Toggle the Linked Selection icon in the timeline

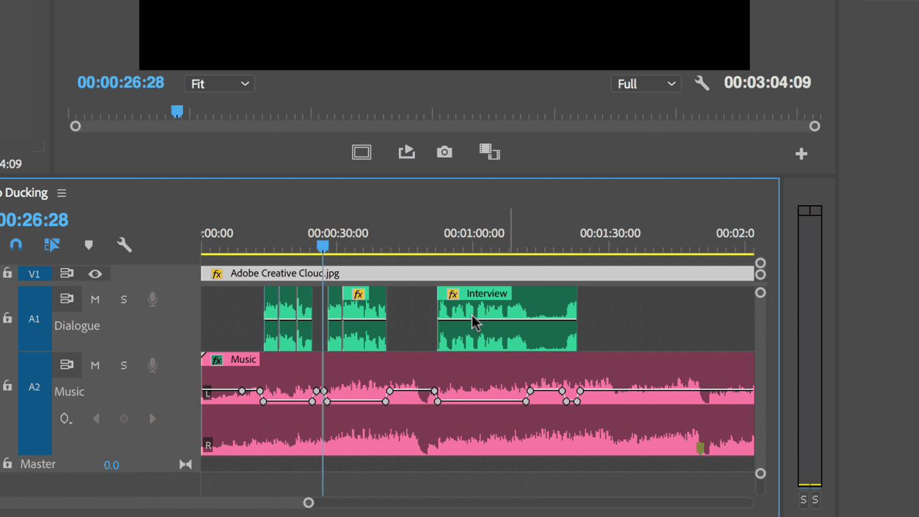point(52,245)
